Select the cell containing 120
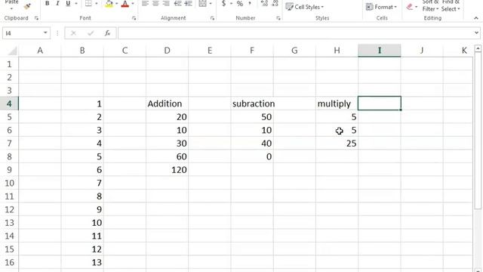 pyautogui.click(x=168, y=170)
